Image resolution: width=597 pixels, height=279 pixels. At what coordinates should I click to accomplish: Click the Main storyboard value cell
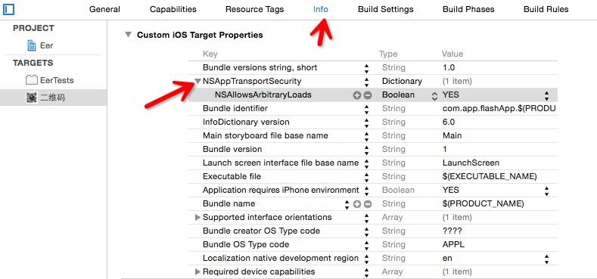coord(452,135)
